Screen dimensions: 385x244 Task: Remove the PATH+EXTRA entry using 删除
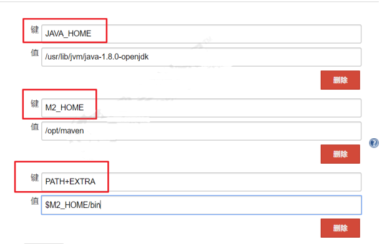point(340,228)
